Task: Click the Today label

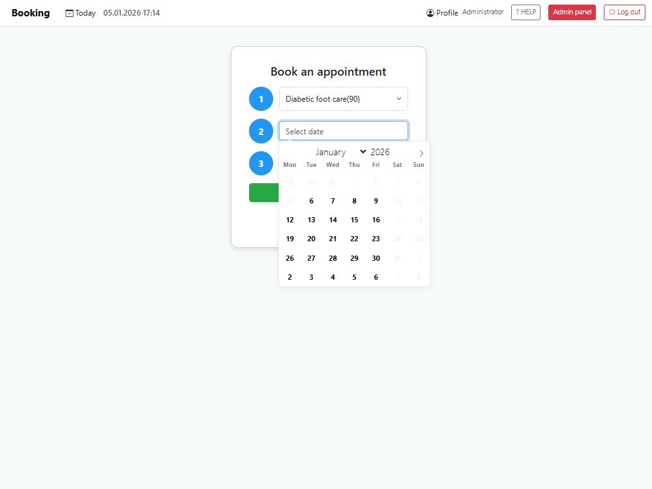Action: [85, 13]
